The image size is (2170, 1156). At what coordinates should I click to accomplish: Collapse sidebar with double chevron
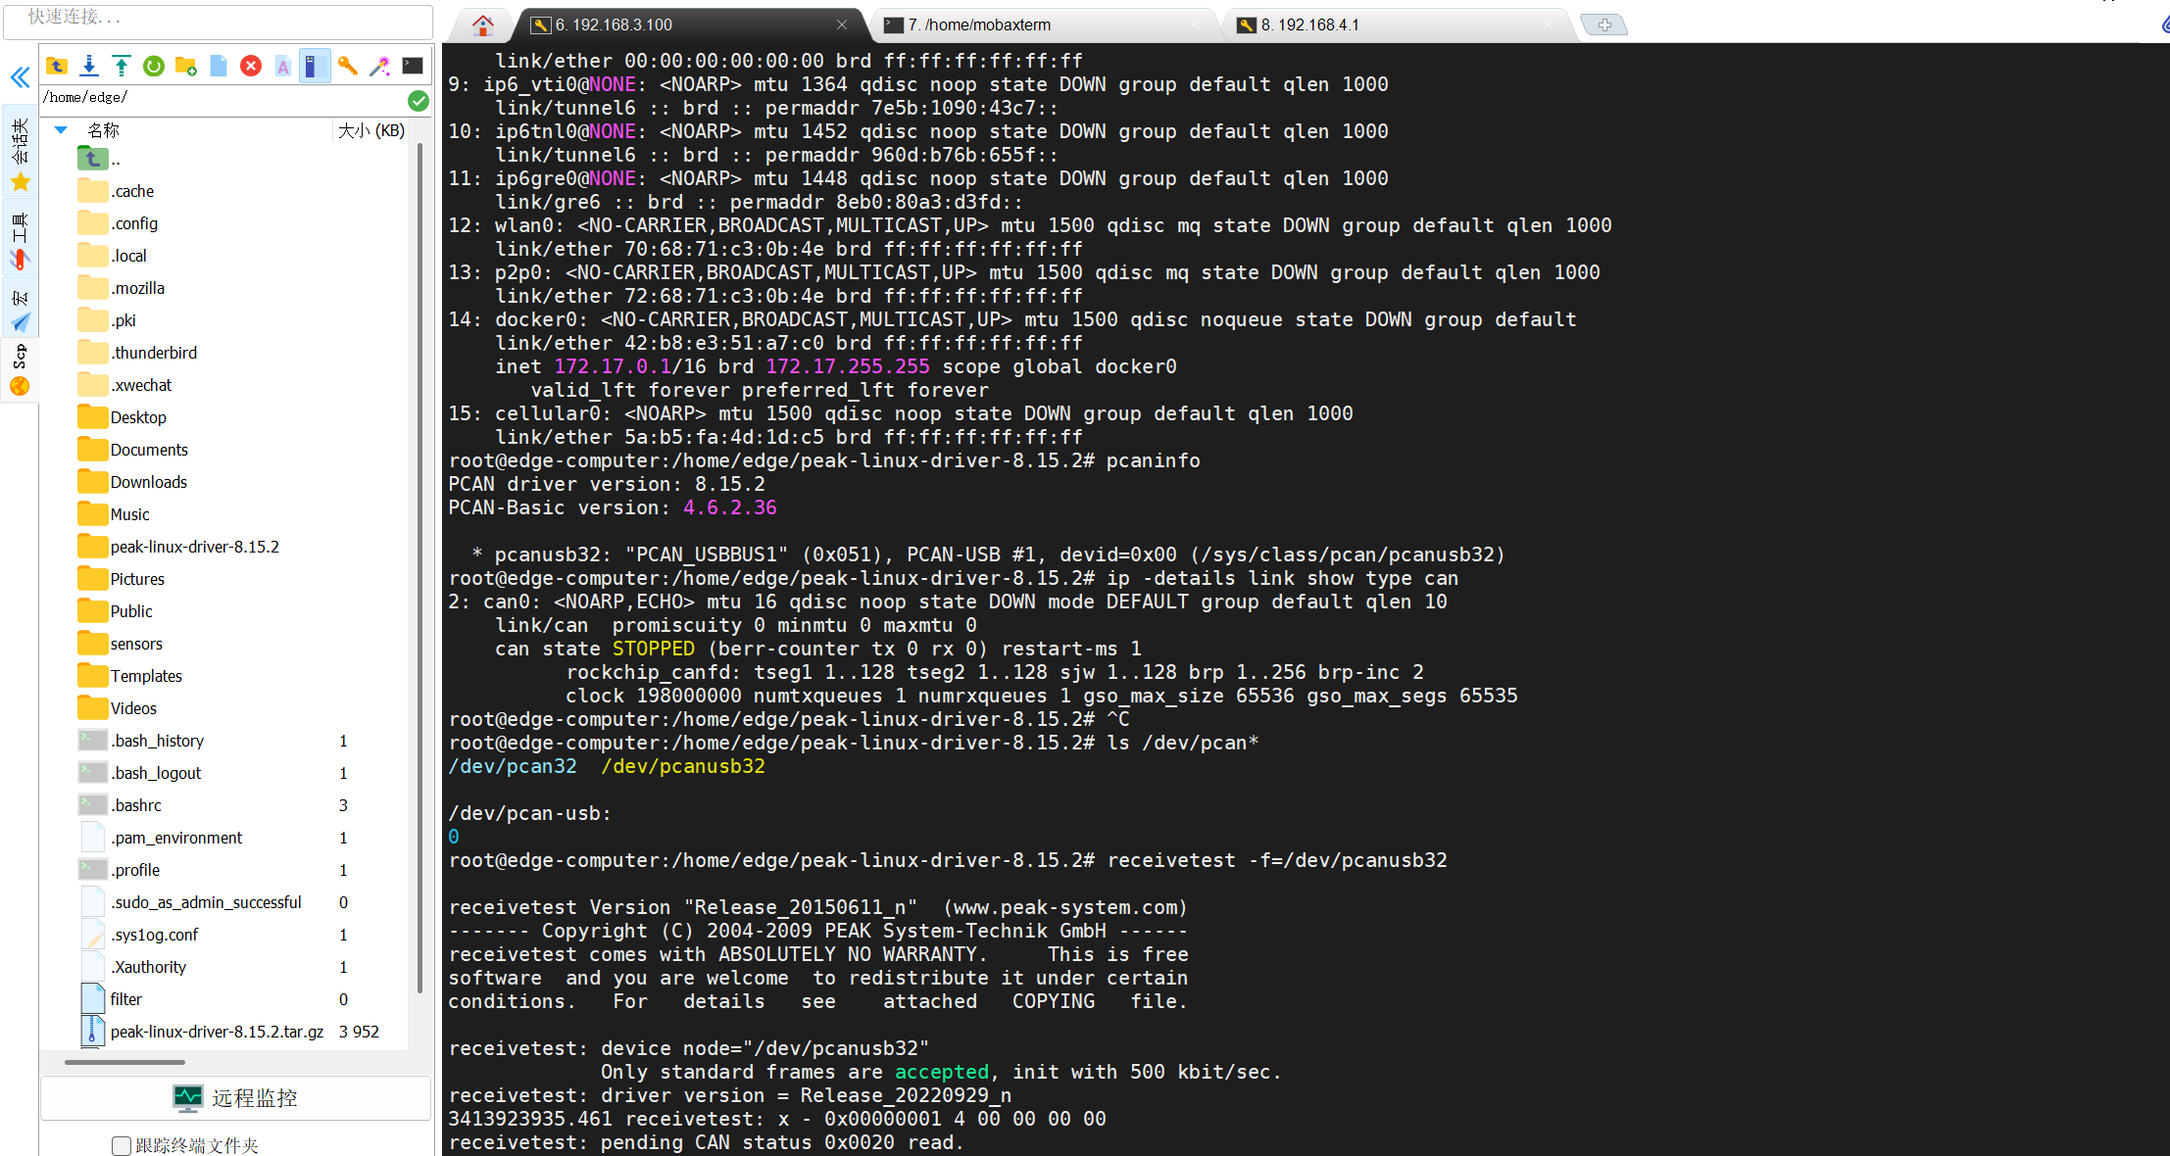click(20, 77)
